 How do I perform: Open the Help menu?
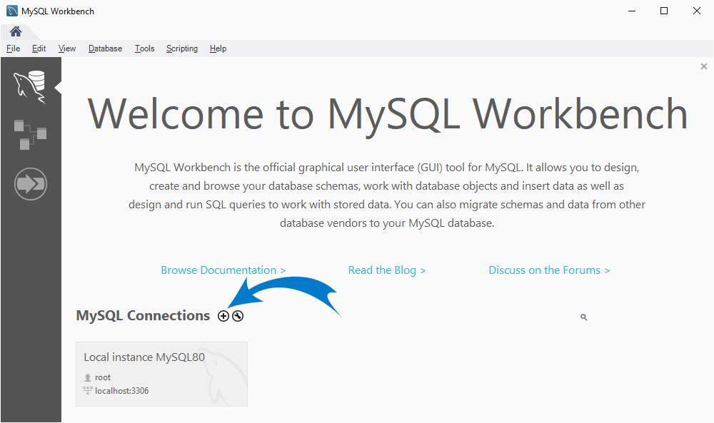click(x=218, y=49)
